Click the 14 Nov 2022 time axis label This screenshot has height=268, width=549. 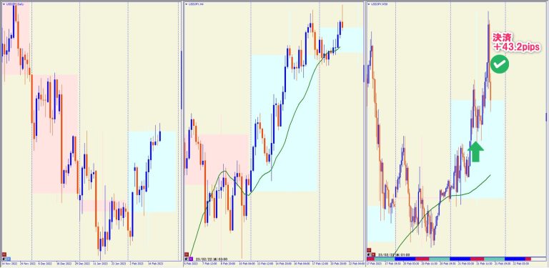10,264
